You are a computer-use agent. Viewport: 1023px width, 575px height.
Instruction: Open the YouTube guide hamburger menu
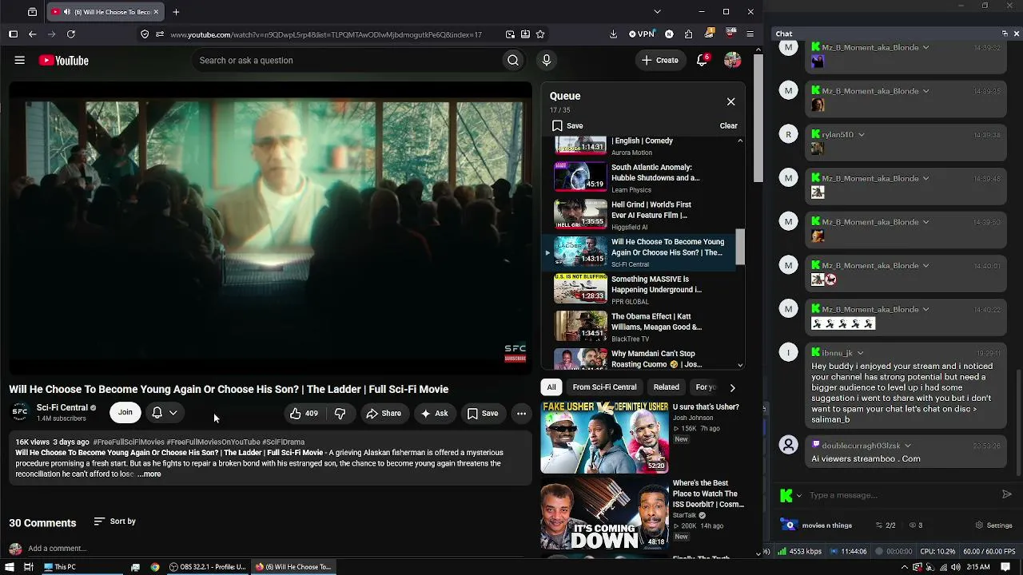tap(20, 60)
